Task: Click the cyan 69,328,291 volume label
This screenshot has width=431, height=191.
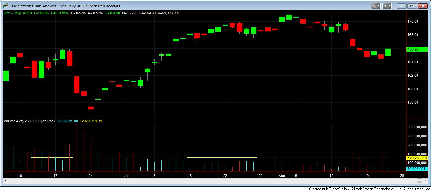Action: click(417, 169)
